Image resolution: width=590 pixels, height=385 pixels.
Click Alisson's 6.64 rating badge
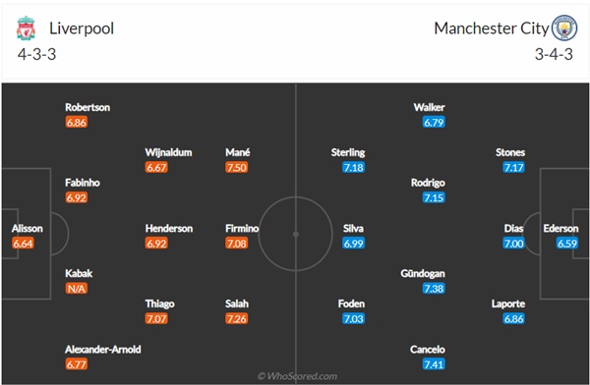point(23,243)
